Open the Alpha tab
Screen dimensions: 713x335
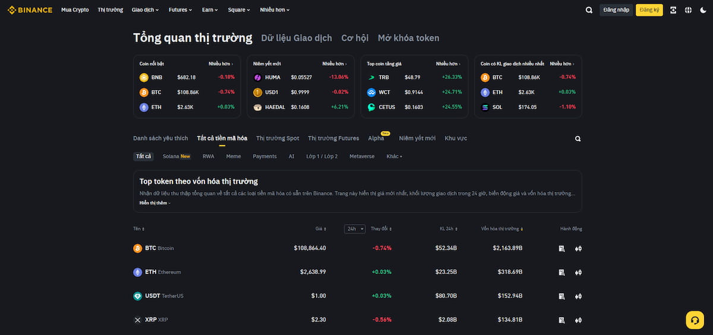tap(376, 138)
